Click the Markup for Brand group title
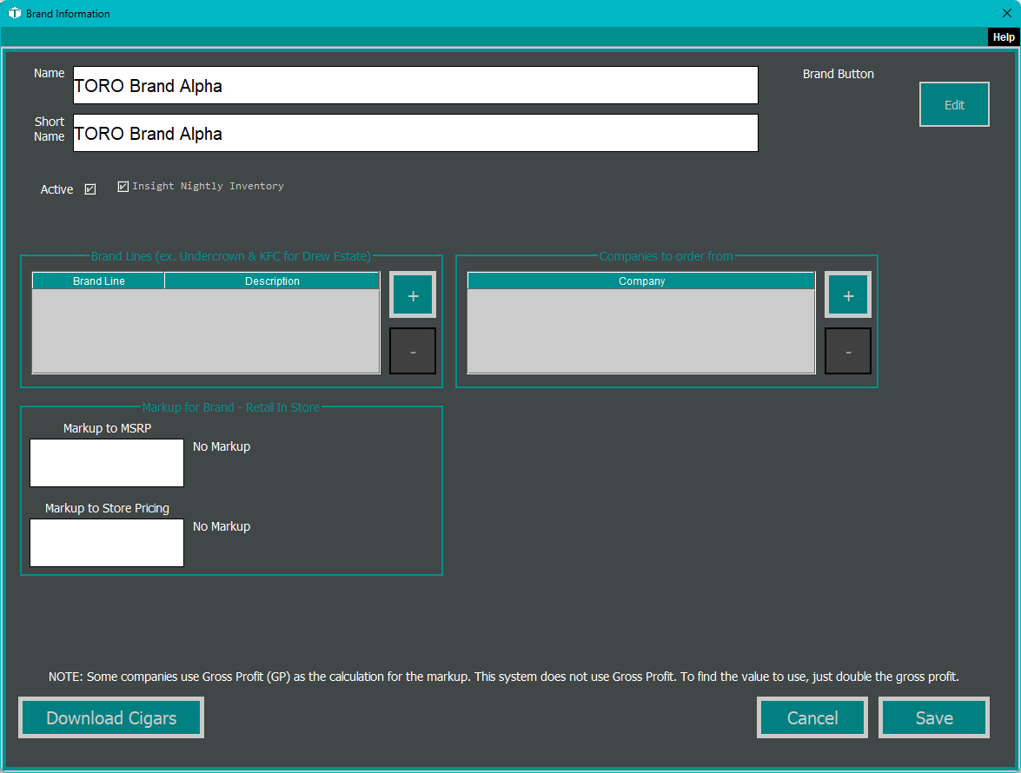Viewport: 1021px width, 773px height. tap(230, 407)
